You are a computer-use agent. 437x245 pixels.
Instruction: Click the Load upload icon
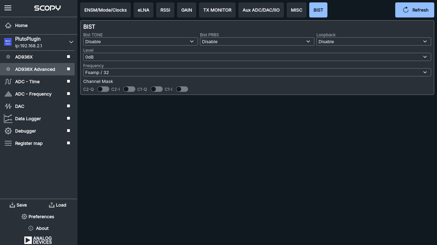tap(52, 205)
